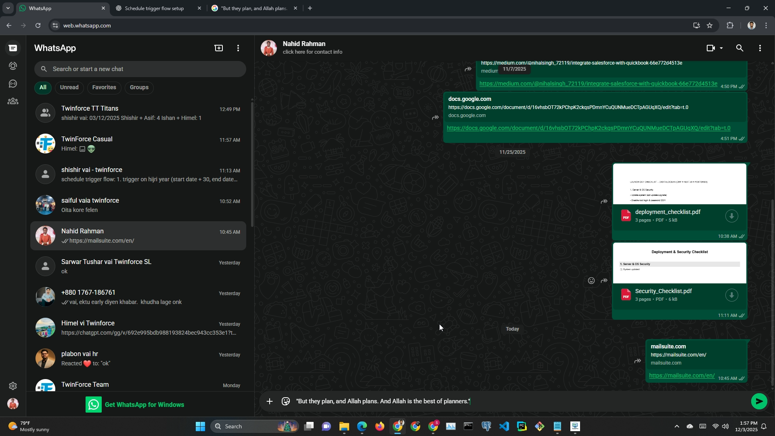Click the Search or start a new chat field
This screenshot has height=436, width=775.
[x=140, y=69]
